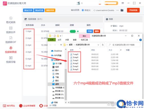The height and width of the screenshot is (109, 144).
Task: Sort by the 名称 column header
Action: tap(72, 50)
